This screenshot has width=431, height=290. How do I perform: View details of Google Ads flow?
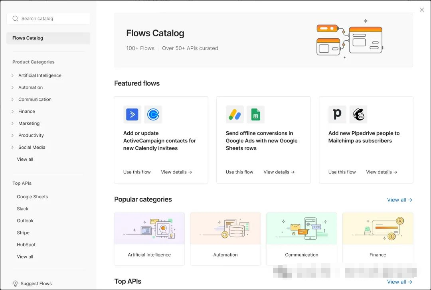click(x=279, y=172)
